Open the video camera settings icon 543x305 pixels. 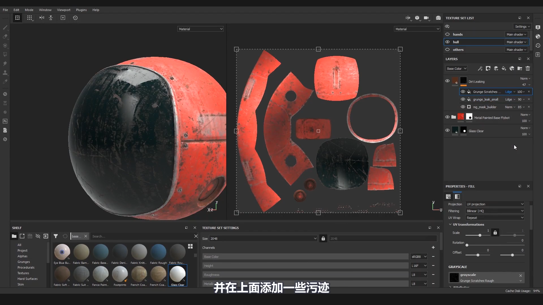(426, 18)
